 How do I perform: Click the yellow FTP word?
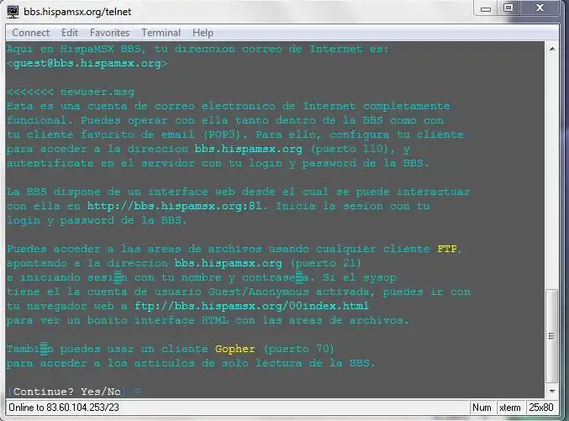pos(446,249)
